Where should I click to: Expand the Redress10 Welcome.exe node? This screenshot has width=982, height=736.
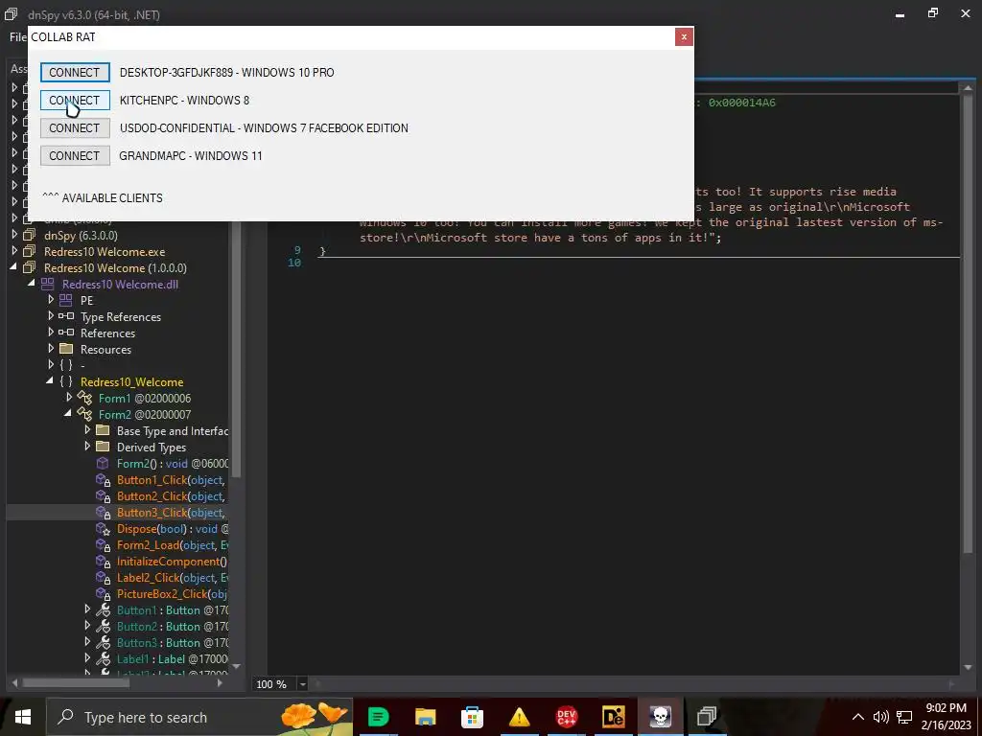[x=14, y=252]
